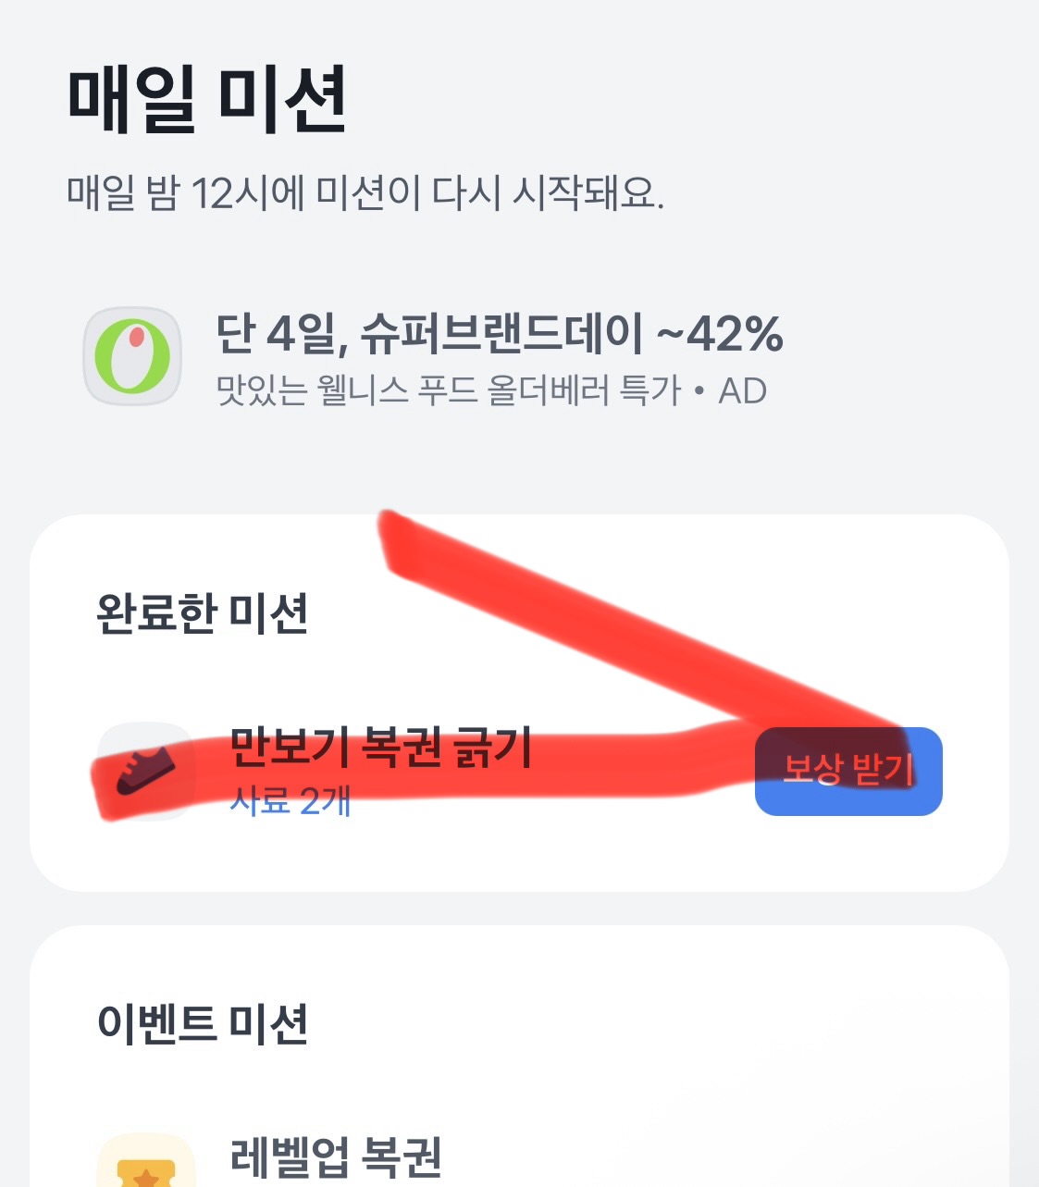Tap the red shoe pedometer mission icon
The image size is (1039, 1187).
coord(145,771)
